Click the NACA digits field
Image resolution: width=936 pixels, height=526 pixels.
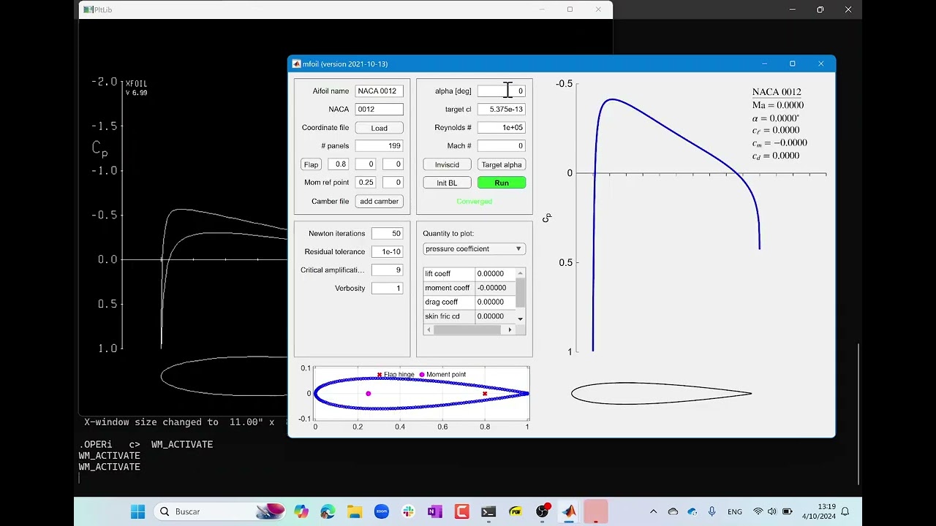pos(379,109)
